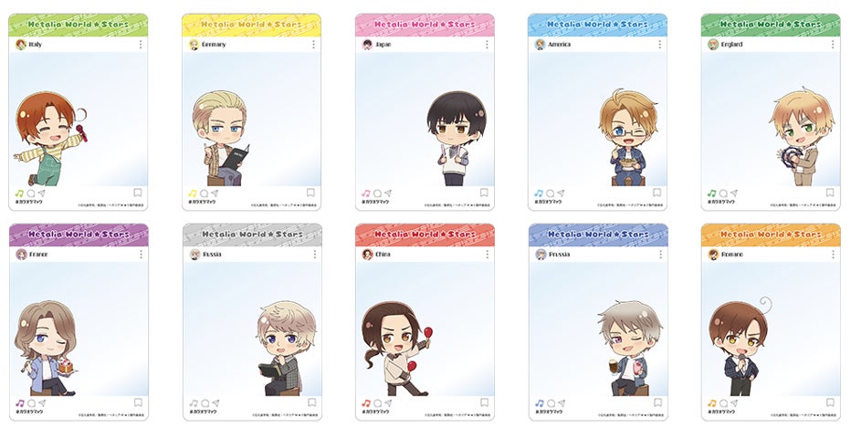Click the Russia profile avatar
This screenshot has width=851, height=428.
pyautogui.click(x=194, y=255)
